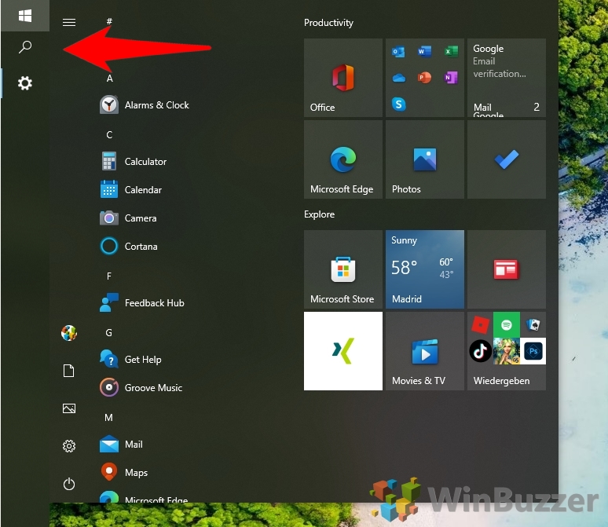608x527 pixels.
Task: Click the large gear icon in left strip
Action: 25,83
